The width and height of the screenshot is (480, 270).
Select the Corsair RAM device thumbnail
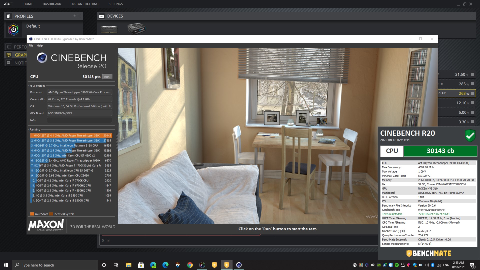point(109,29)
